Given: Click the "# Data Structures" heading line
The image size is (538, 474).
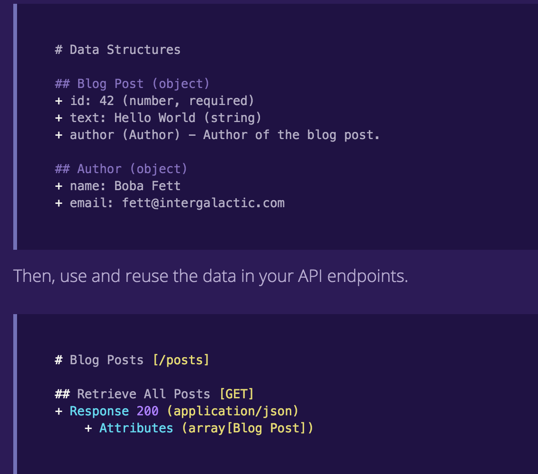Looking at the screenshot, I should point(117,50).
